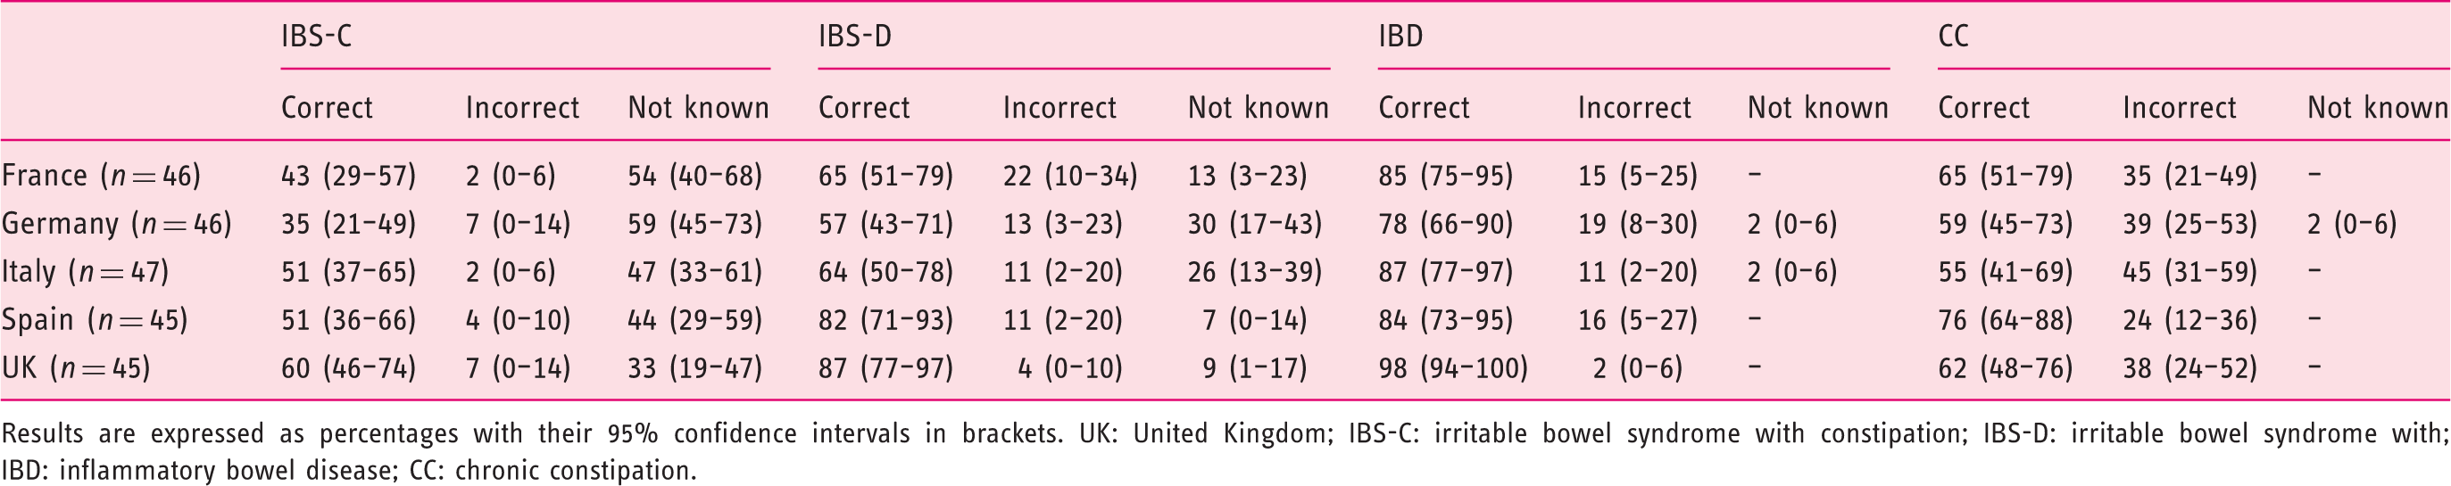Click the IBD Incorrect subheader

pyautogui.click(x=1633, y=108)
